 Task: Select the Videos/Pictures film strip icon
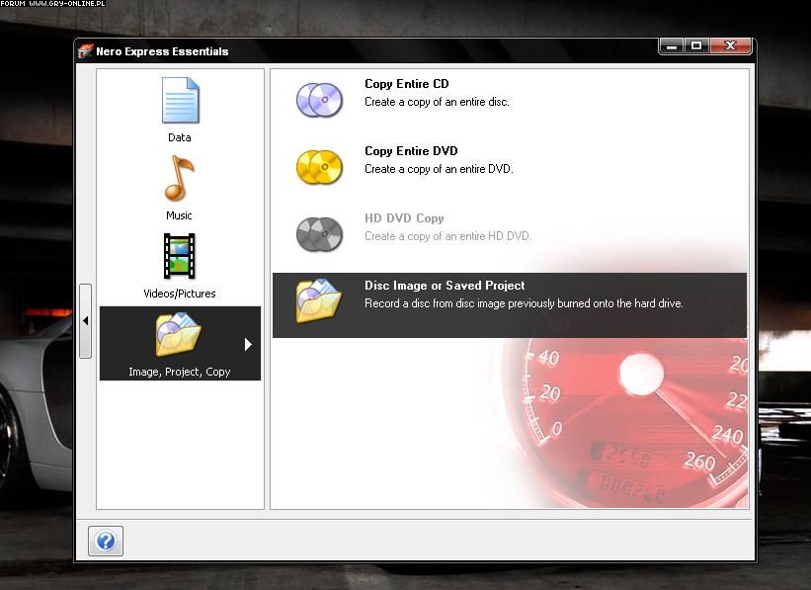(179, 256)
